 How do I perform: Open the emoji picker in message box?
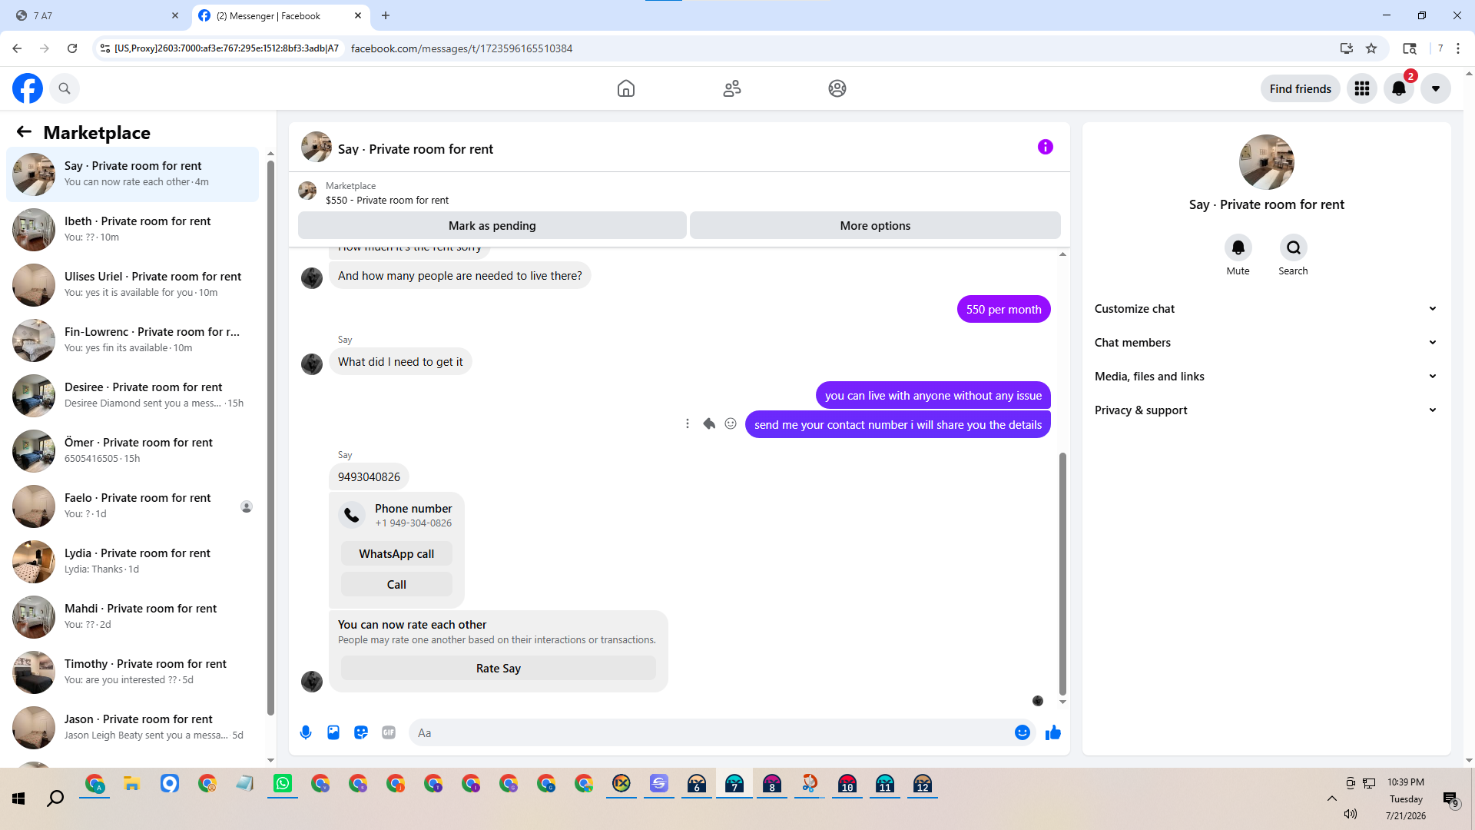pyautogui.click(x=1023, y=732)
